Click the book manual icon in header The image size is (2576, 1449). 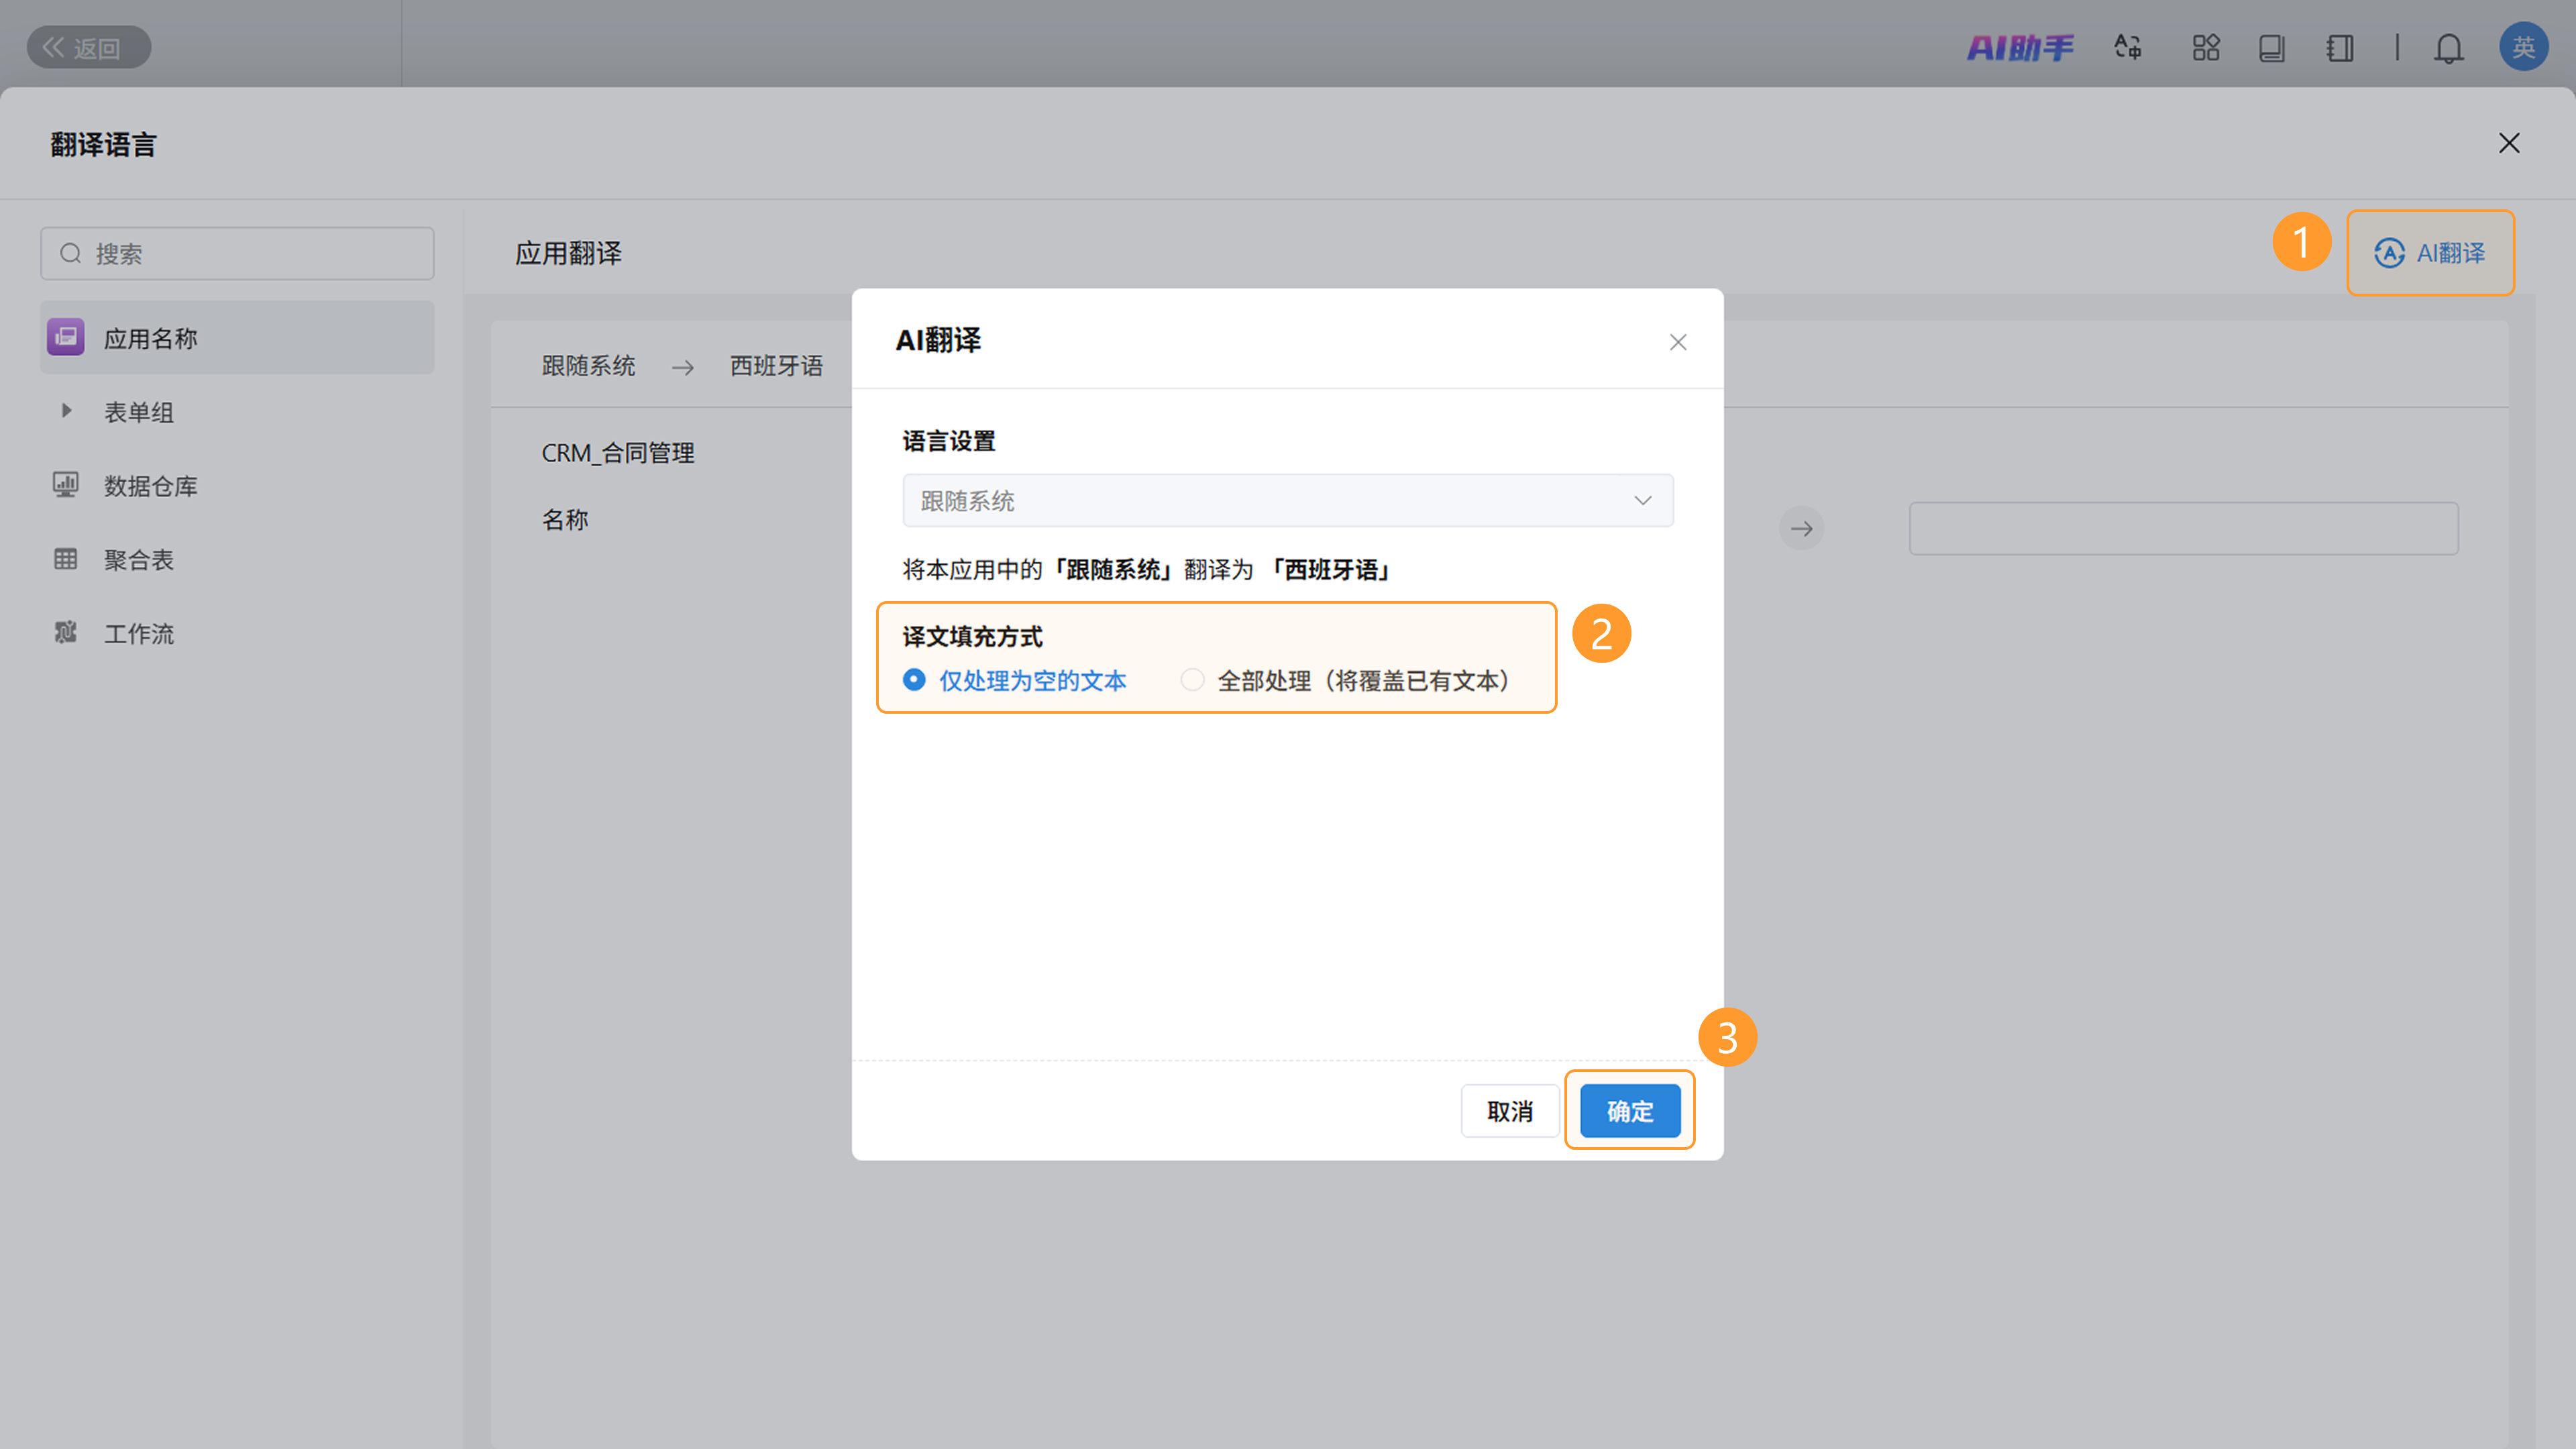tap(2271, 47)
